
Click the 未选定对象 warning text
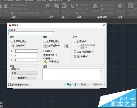point(54,62)
